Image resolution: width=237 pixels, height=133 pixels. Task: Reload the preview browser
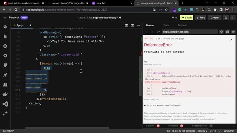coord(158,32)
